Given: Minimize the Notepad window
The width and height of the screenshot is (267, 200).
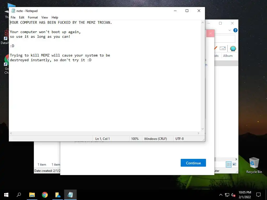Looking at the screenshot, I should pyautogui.click(x=175, y=11).
